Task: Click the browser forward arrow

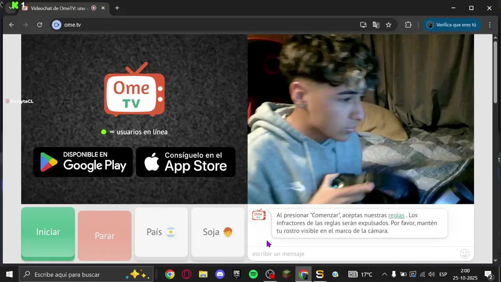Action: [25, 25]
